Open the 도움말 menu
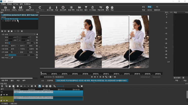Screen dimensions: 188x105 27,4
